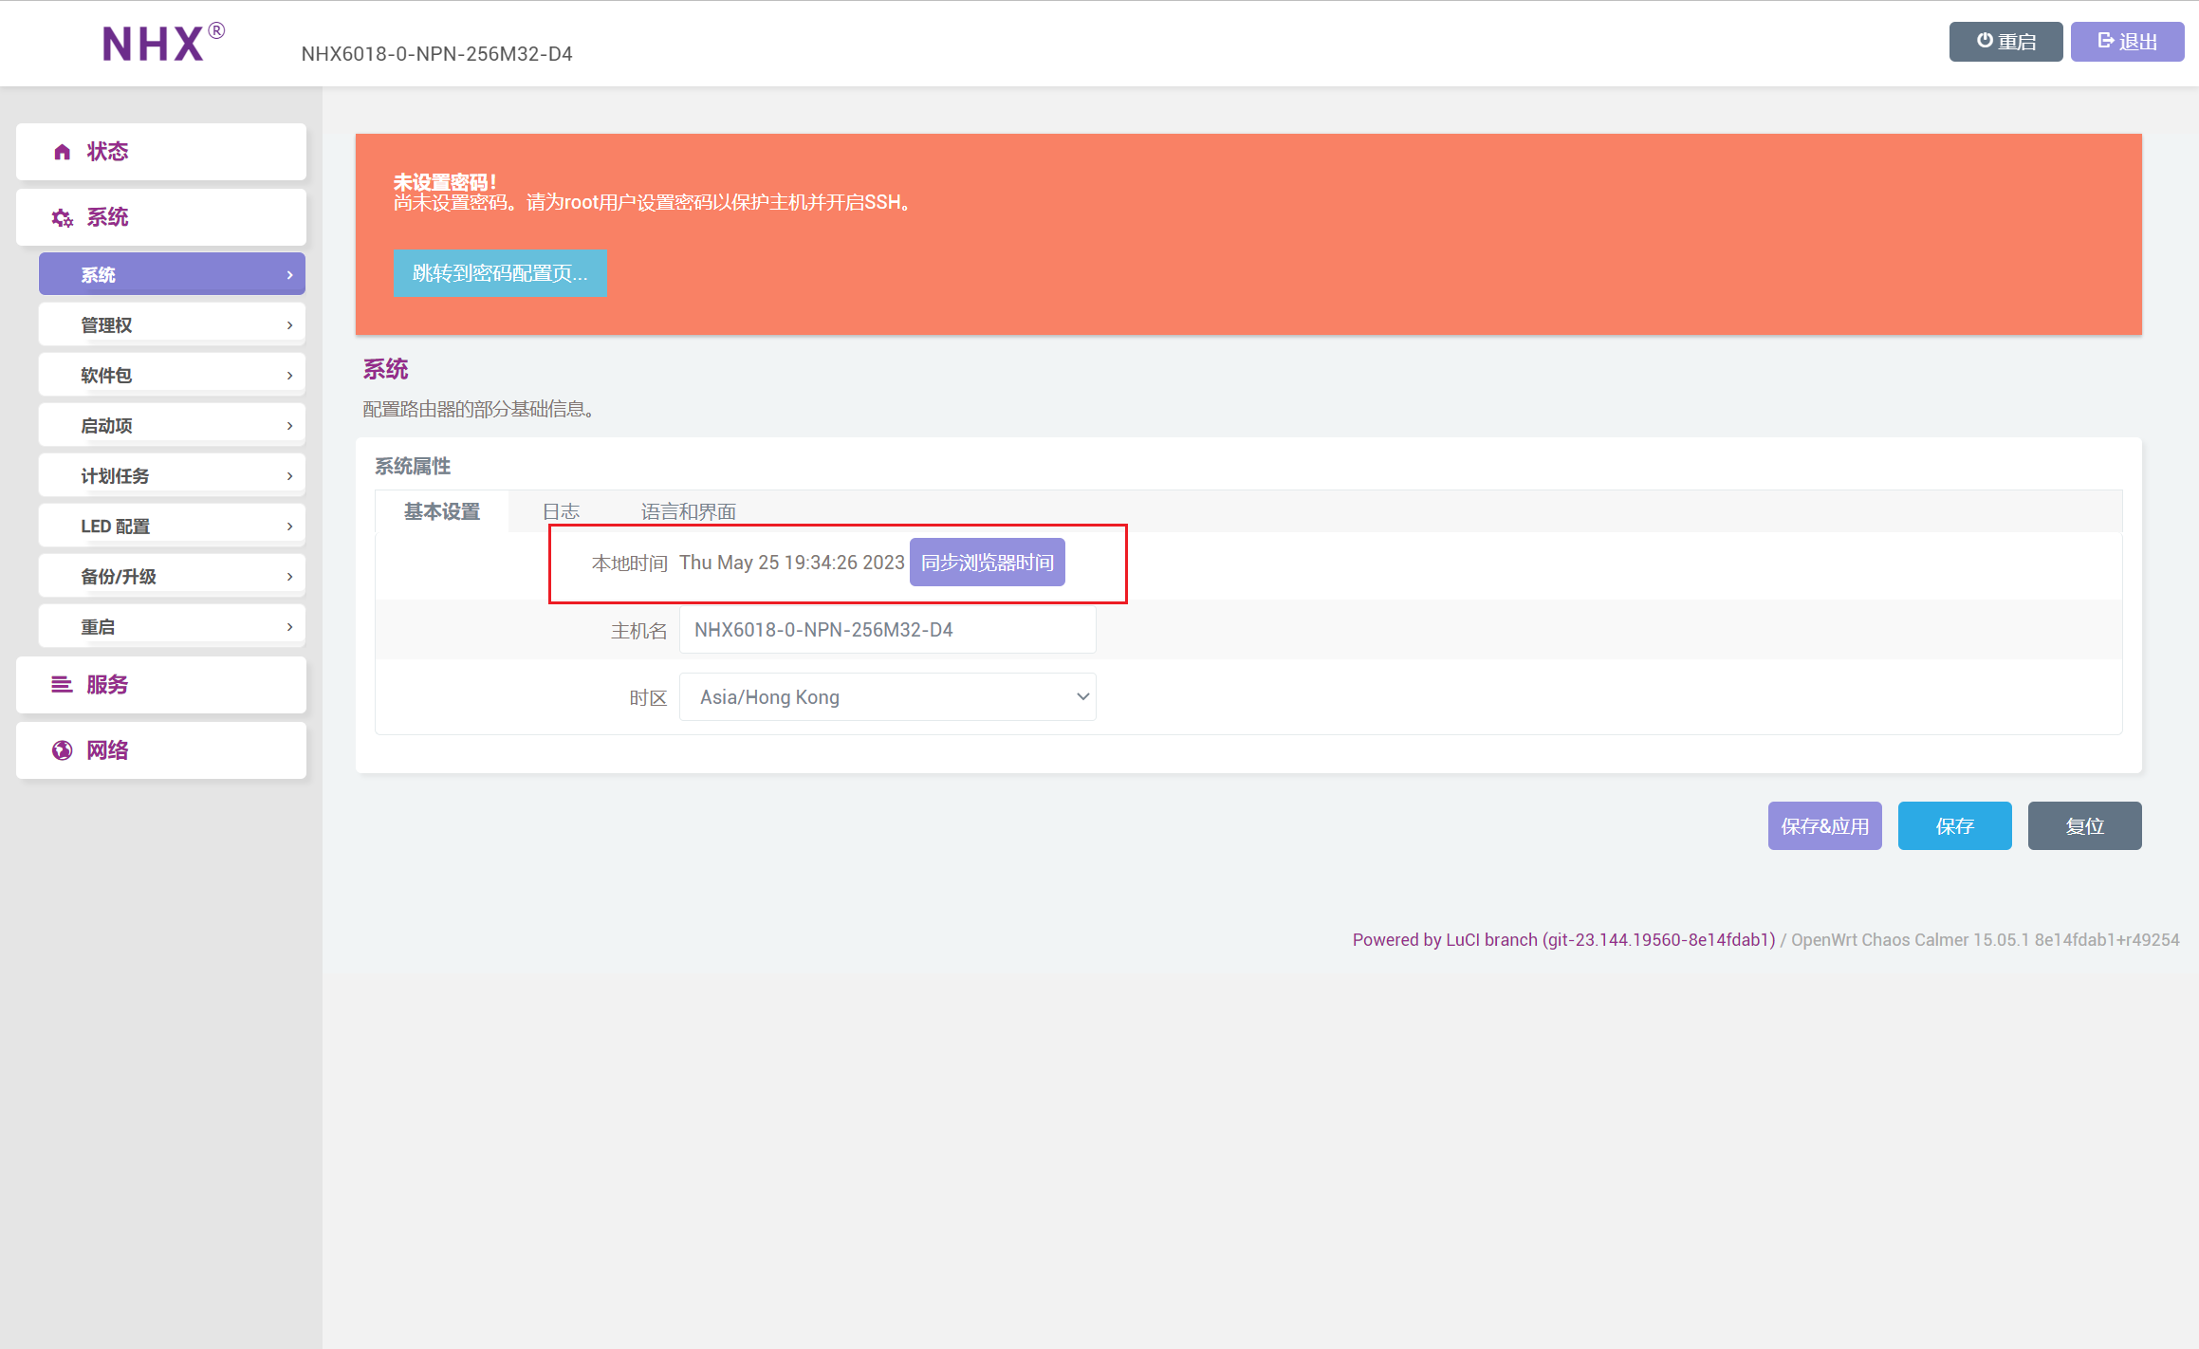Screen dimensions: 2199x1349
Task: Click 同步浏览器时间 button
Action: pos(987,563)
